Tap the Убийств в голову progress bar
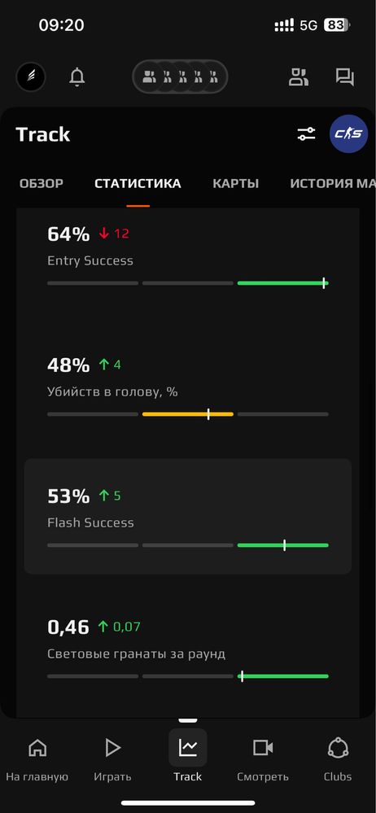Viewport: 376px width, 813px height. tap(188, 413)
